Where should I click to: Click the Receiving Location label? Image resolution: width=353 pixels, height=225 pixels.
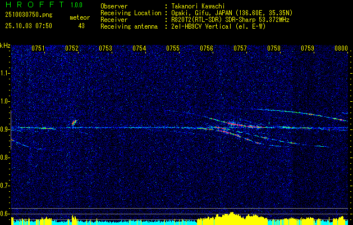click(131, 13)
